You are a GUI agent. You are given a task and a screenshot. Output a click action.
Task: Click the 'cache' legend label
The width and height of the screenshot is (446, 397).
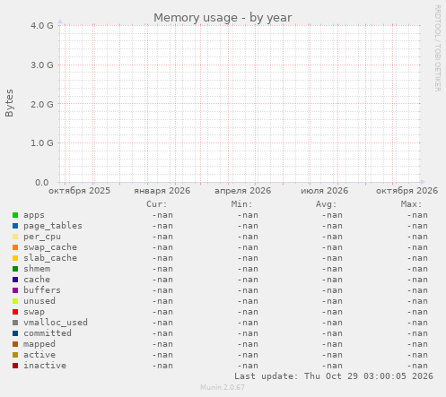click(37, 280)
